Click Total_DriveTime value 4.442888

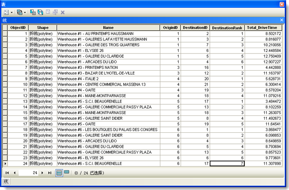coord(263,67)
